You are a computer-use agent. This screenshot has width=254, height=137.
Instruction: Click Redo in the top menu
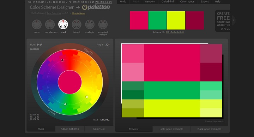136,2
